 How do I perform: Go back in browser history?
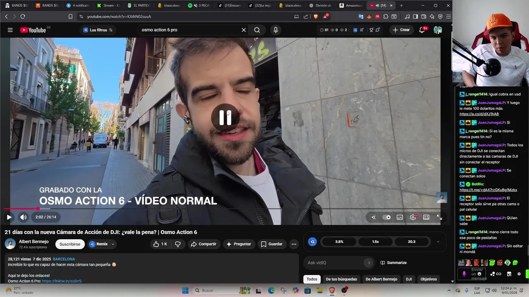pos(6,16)
